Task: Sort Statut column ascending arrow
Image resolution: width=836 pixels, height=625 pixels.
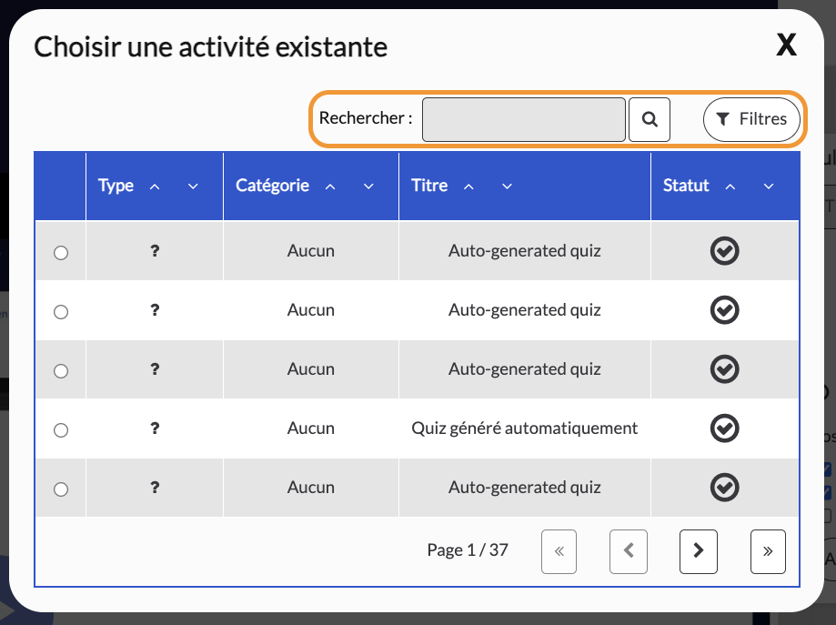Action: (x=730, y=186)
